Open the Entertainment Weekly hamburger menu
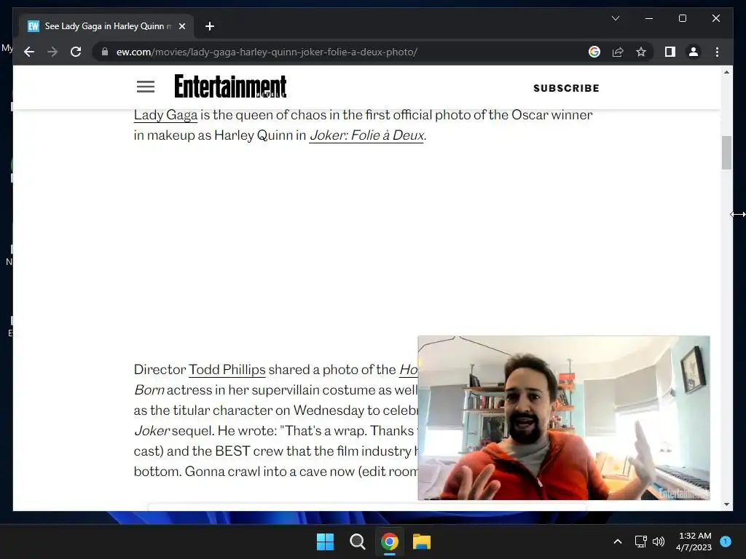 [146, 87]
